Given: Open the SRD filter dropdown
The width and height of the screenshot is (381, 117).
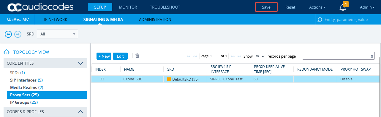Looking at the screenshot, I should [57, 34].
